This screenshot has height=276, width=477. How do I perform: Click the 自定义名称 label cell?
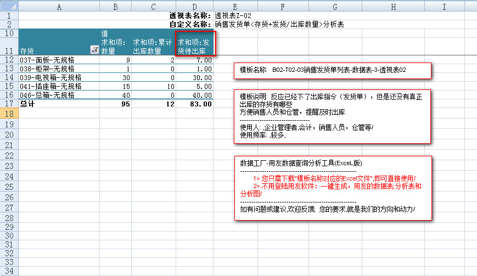pyautogui.click(x=190, y=25)
